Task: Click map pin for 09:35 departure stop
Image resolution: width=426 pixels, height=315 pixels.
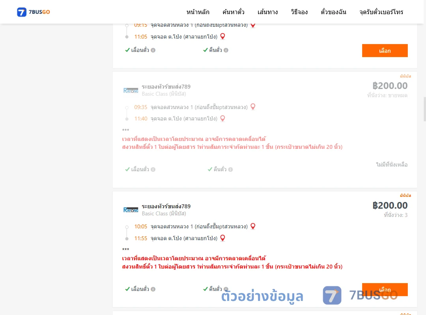Action: [x=253, y=107]
